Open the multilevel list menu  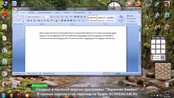click(x=71, y=17)
